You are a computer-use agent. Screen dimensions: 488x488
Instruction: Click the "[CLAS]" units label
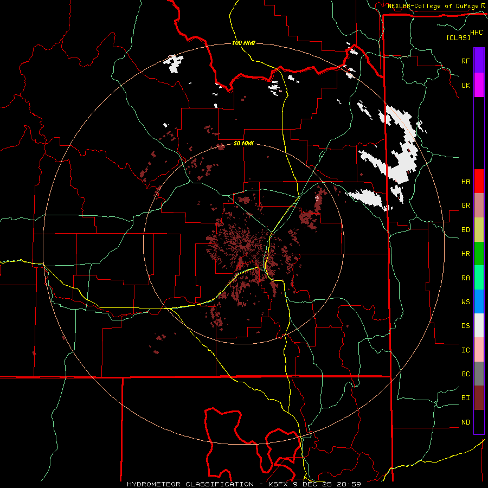(458, 37)
